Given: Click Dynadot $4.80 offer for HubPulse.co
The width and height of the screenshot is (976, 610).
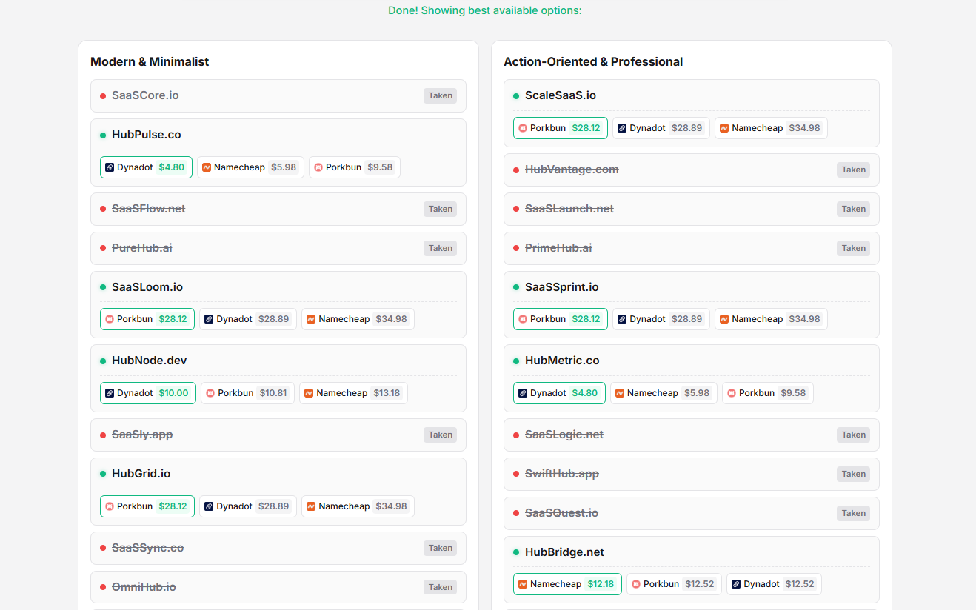Looking at the screenshot, I should pos(146,167).
